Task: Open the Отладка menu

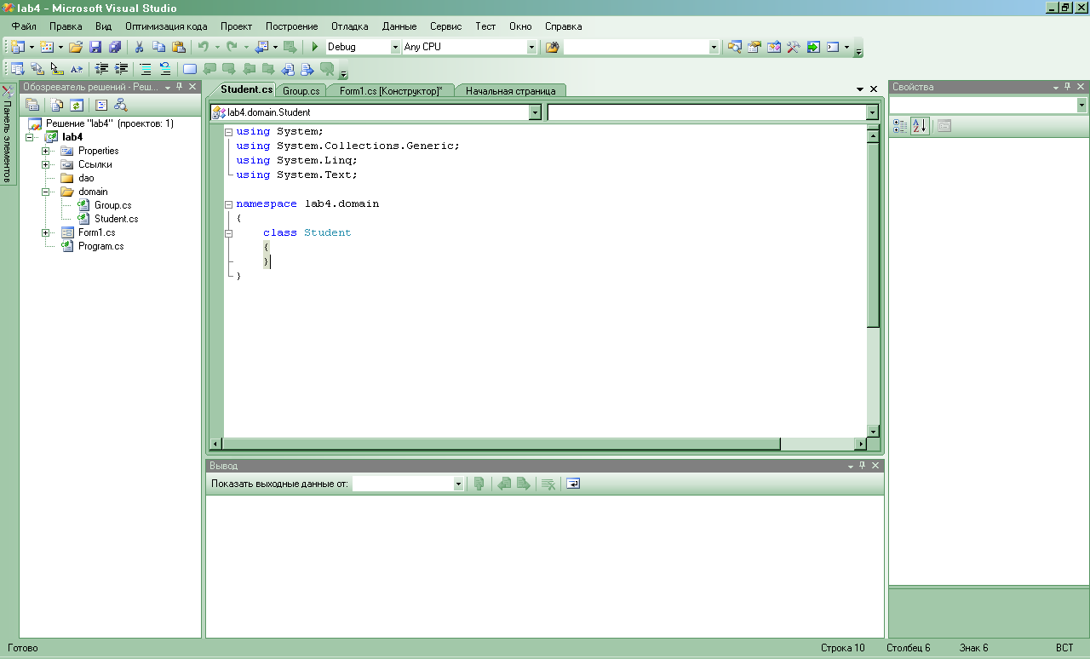Action: pyautogui.click(x=350, y=26)
